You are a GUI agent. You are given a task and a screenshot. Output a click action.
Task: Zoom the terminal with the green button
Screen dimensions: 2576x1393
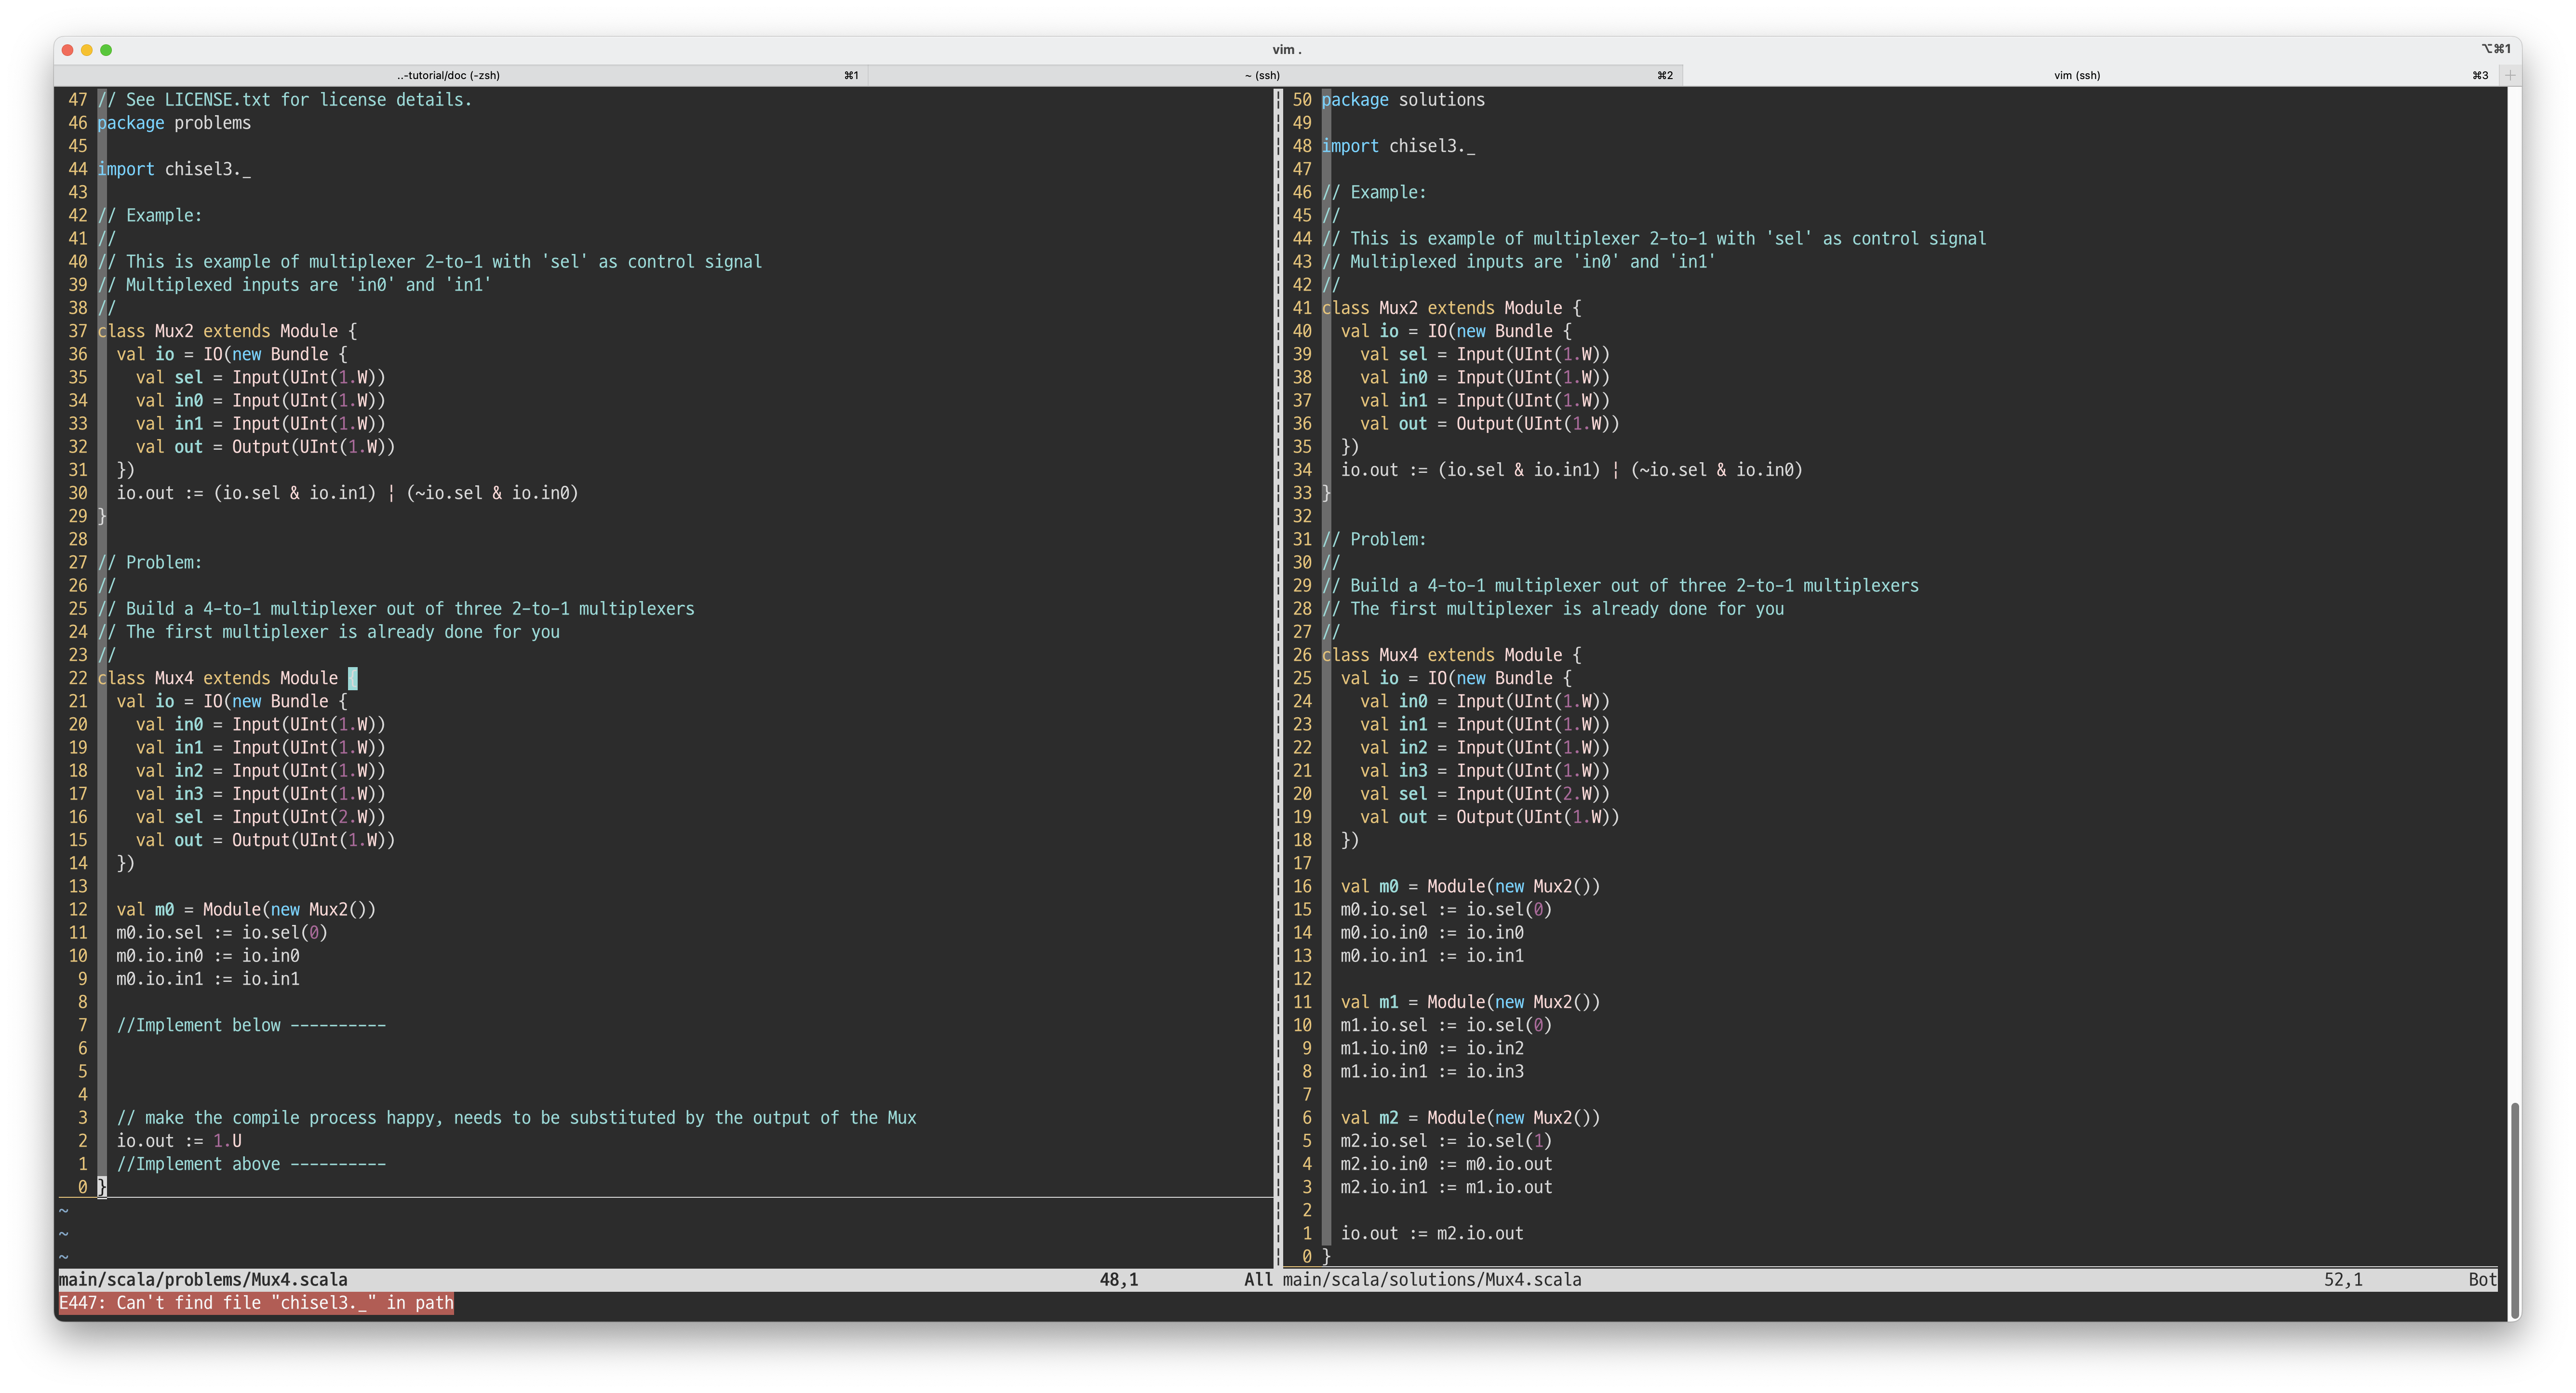[x=106, y=49]
